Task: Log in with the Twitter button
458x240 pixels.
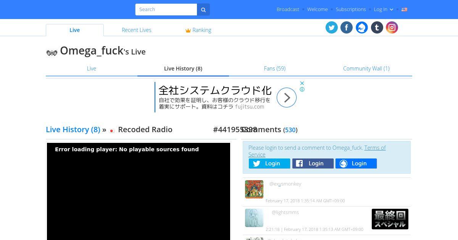Action: tap(269, 163)
